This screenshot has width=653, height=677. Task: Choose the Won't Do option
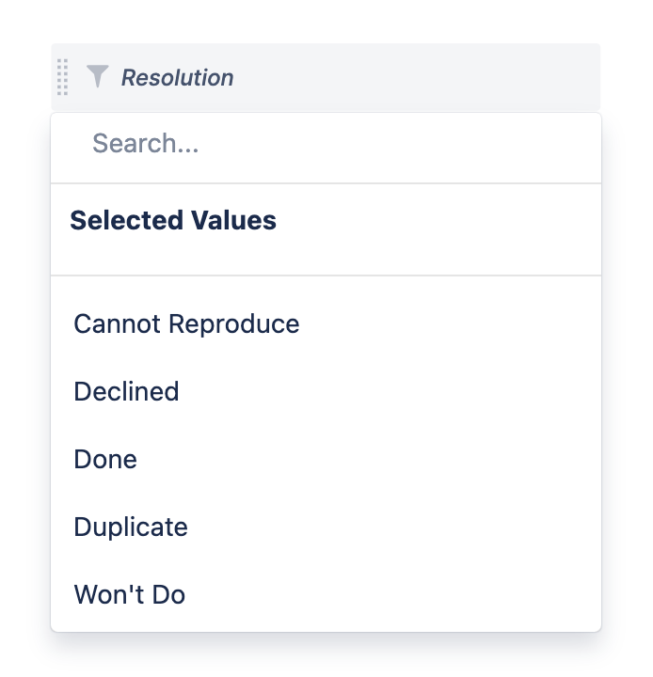(326, 594)
